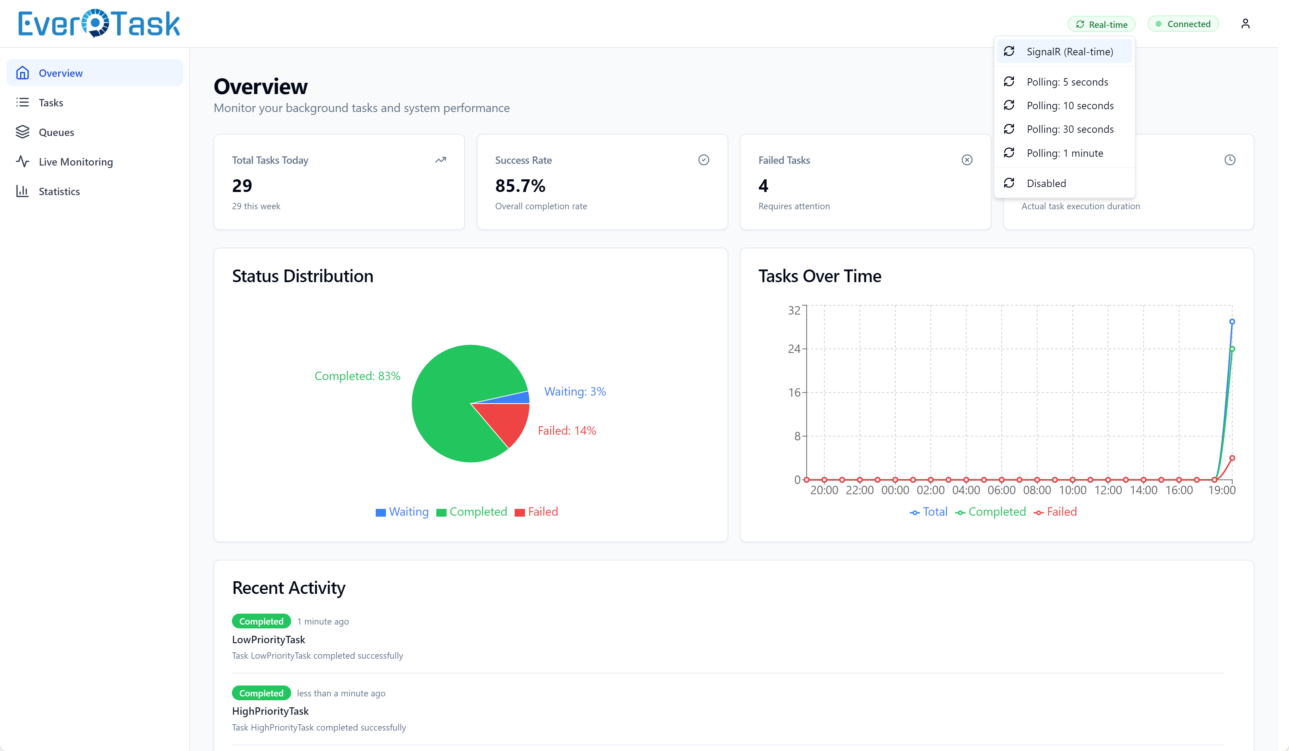Viewport: 1289px width, 751px height.
Task: Click the EverTask logo
Action: coord(99,24)
